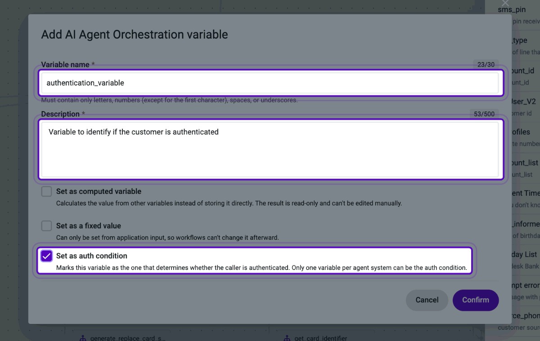Click the generate_replace_card node icon
The height and width of the screenshot is (341, 540).
tap(82, 338)
